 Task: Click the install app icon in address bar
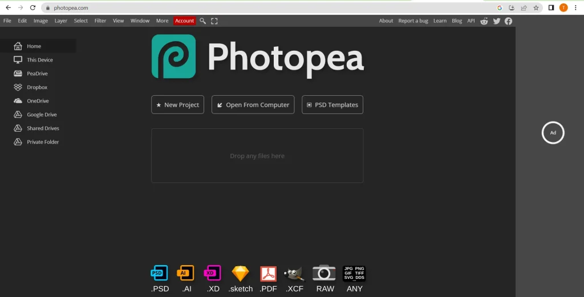pyautogui.click(x=512, y=7)
